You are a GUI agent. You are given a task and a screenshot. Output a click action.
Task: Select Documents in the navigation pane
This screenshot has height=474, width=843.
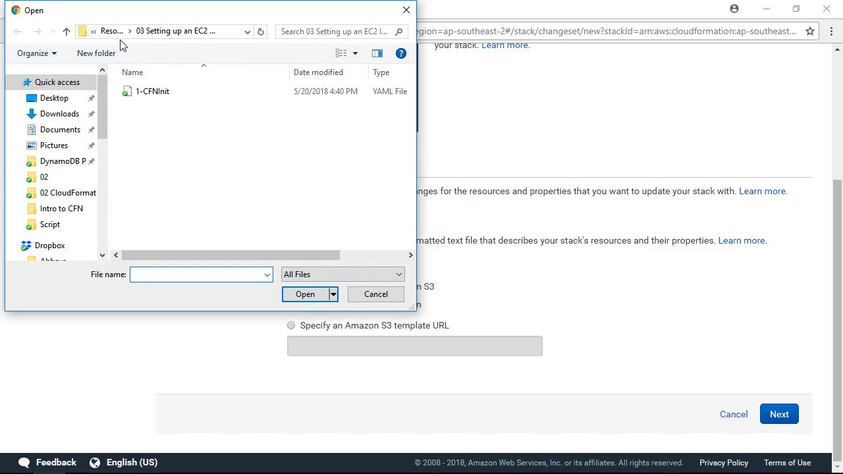point(60,130)
